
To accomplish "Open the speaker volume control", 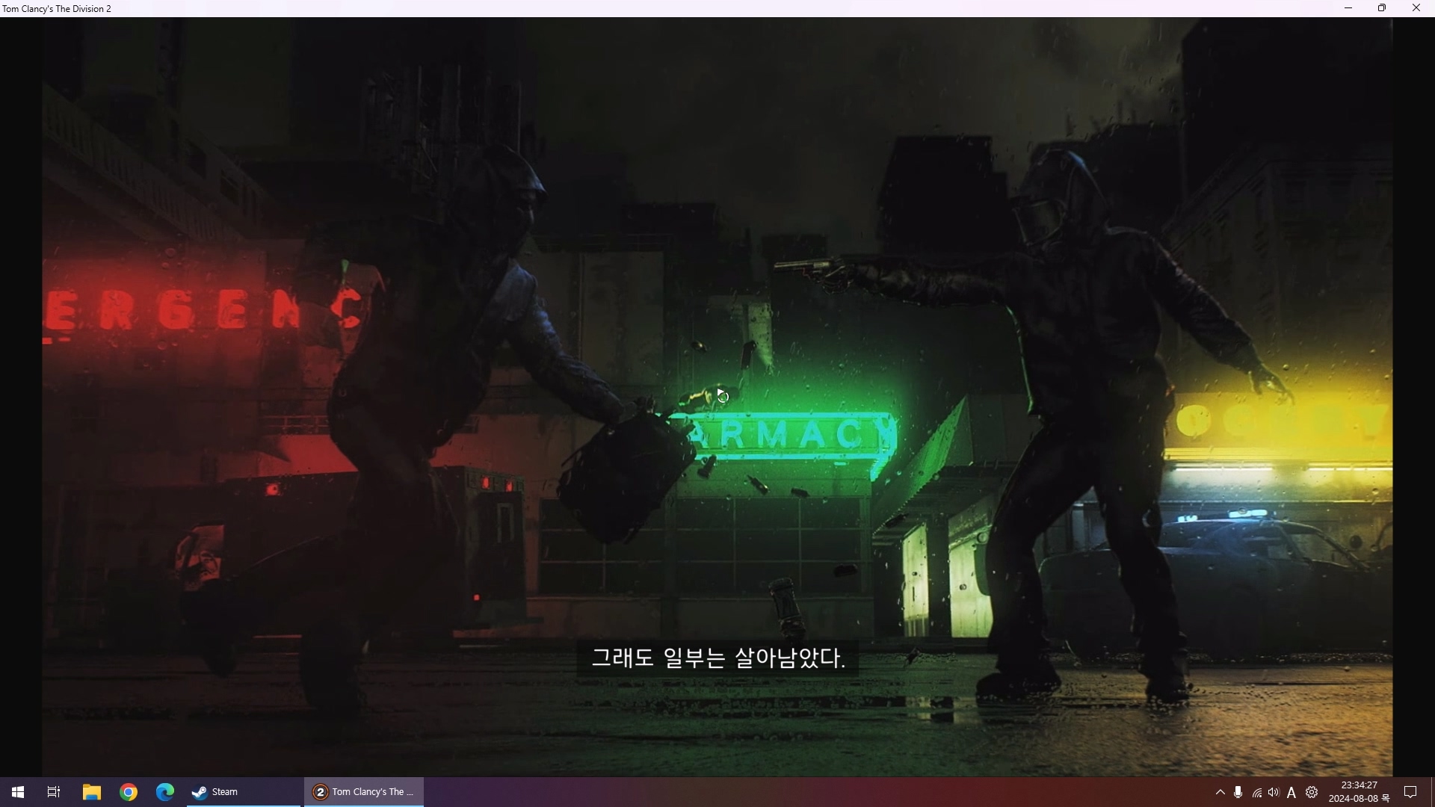I will [1274, 792].
